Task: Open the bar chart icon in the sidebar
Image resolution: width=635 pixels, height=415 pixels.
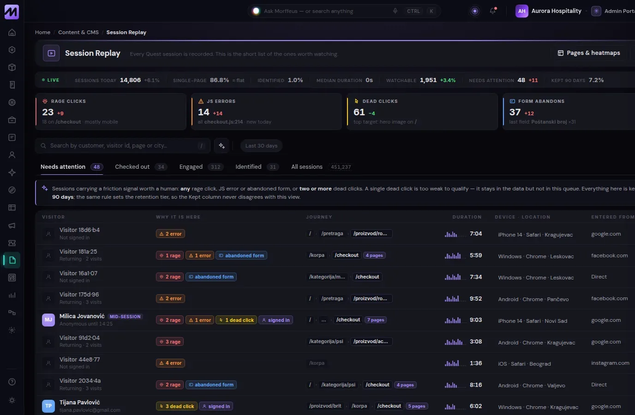Action: pos(12,295)
